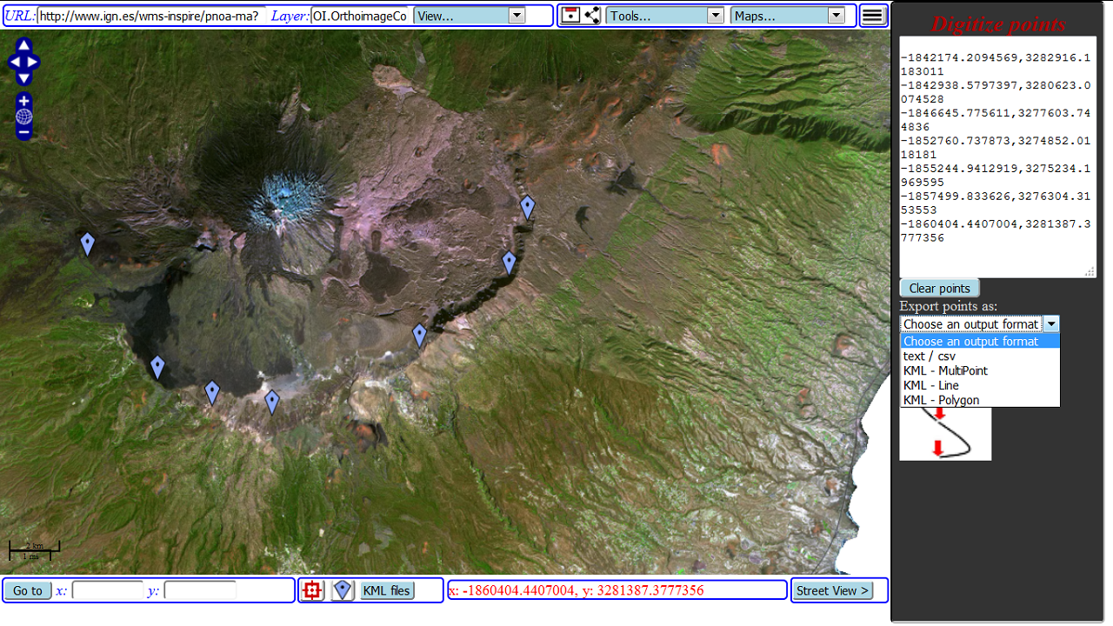Click the share nodes icon in toolbar

pyautogui.click(x=590, y=15)
